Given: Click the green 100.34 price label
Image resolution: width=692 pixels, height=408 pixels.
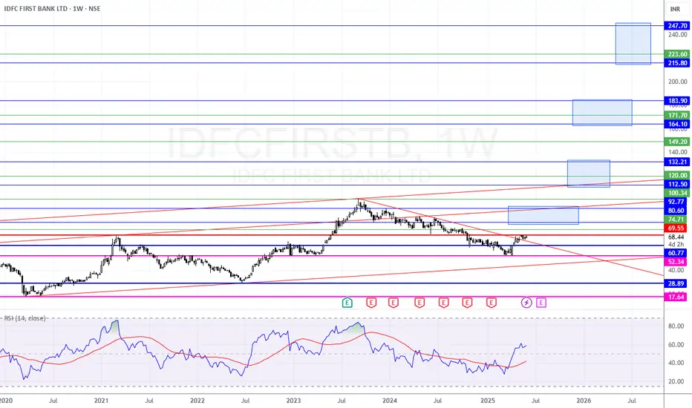Looking at the screenshot, I should 677,193.
